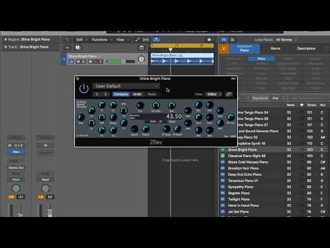Mute the Shine Bright Piano track

pyautogui.click(x=78, y=61)
